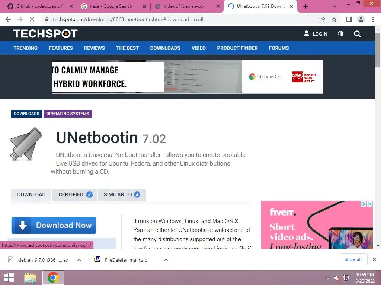Select the CERTIFIED tab
This screenshot has height=285, width=381.
pos(74,194)
